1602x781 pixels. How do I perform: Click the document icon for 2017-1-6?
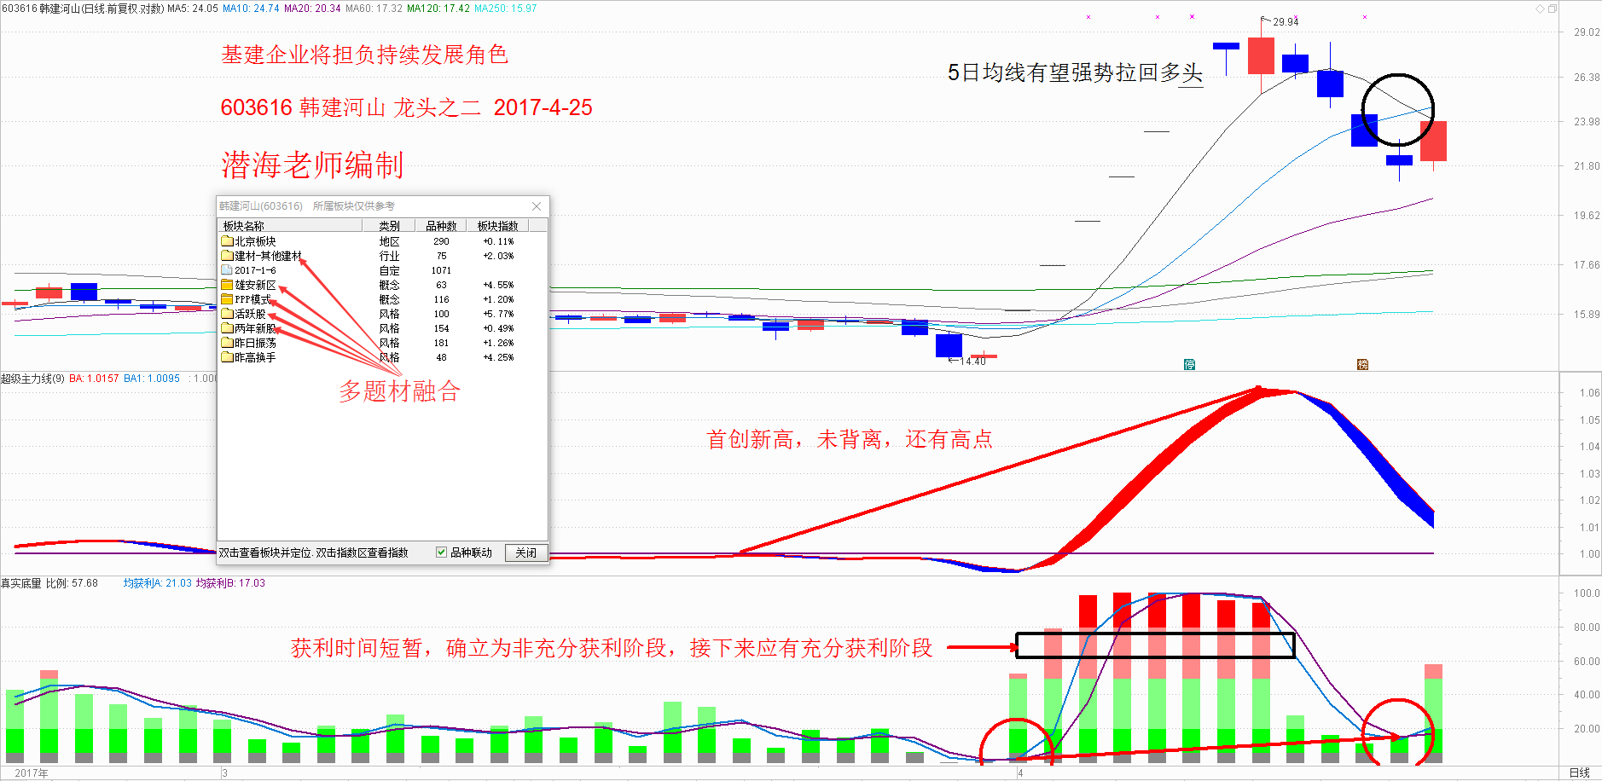pyautogui.click(x=227, y=270)
